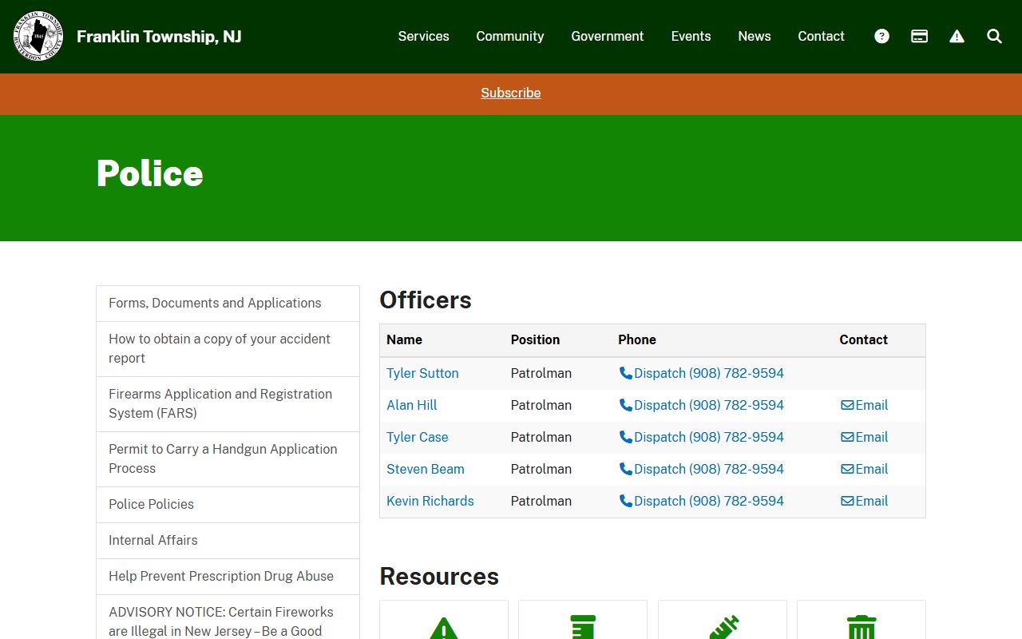Go to the News page
Screen dimensions: 1022x639
click(x=755, y=36)
